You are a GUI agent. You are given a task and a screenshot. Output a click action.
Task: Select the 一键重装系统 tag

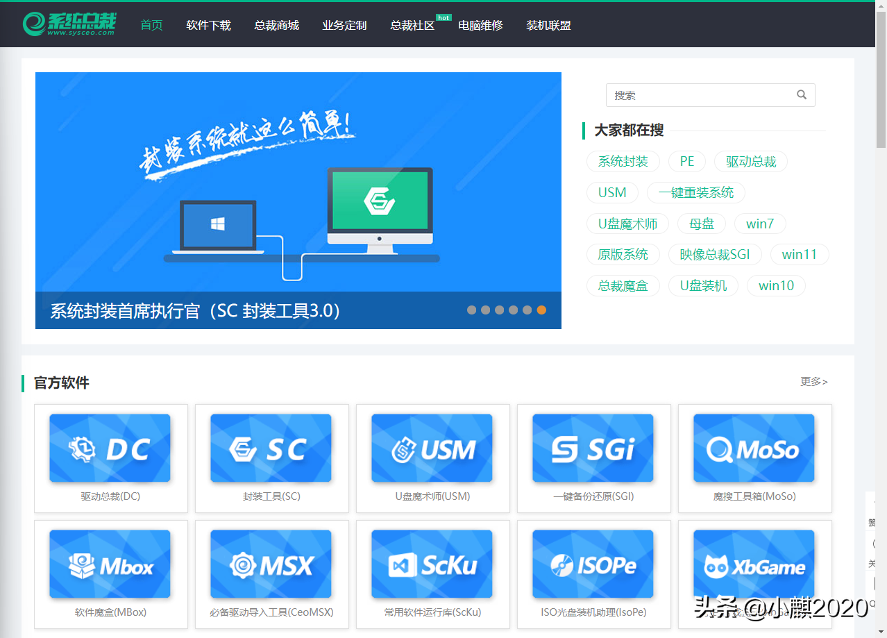point(695,192)
